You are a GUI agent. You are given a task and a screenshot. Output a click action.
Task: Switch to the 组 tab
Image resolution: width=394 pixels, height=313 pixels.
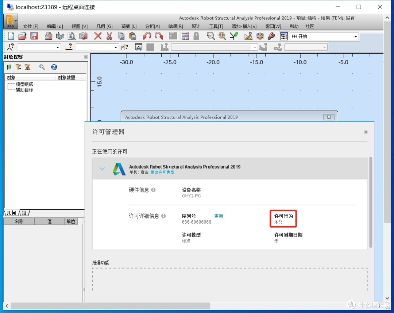pyautogui.click(x=24, y=213)
